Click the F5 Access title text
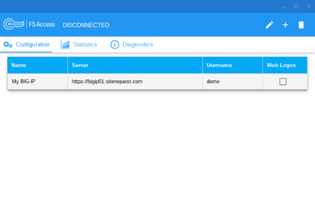 pos(42,24)
